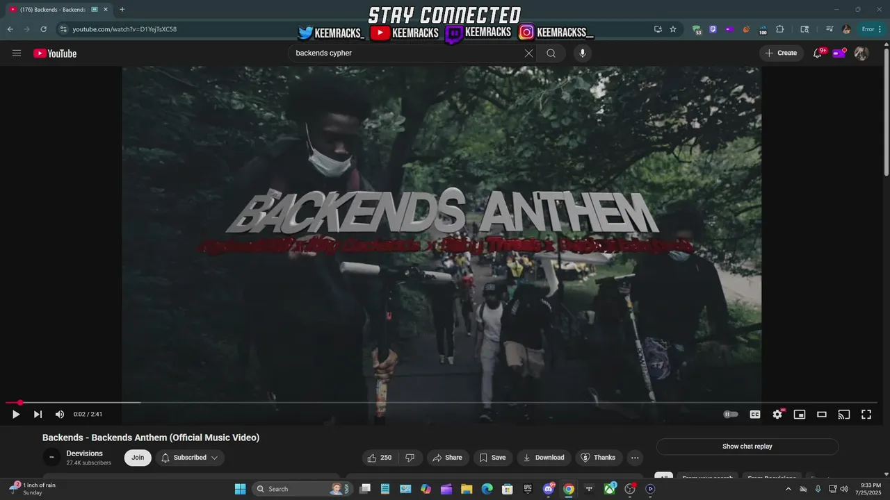
Task: Show chat replay
Action: coord(747,447)
